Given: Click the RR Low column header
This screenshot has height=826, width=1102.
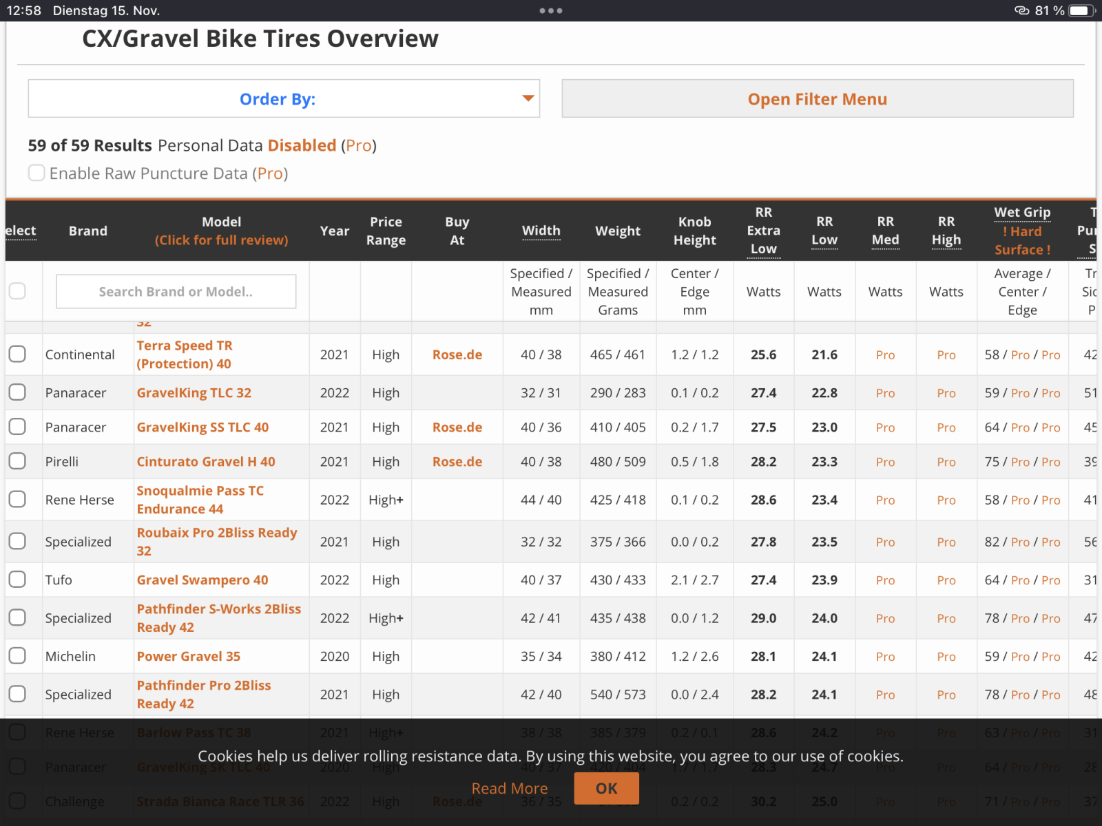Looking at the screenshot, I should [x=824, y=231].
